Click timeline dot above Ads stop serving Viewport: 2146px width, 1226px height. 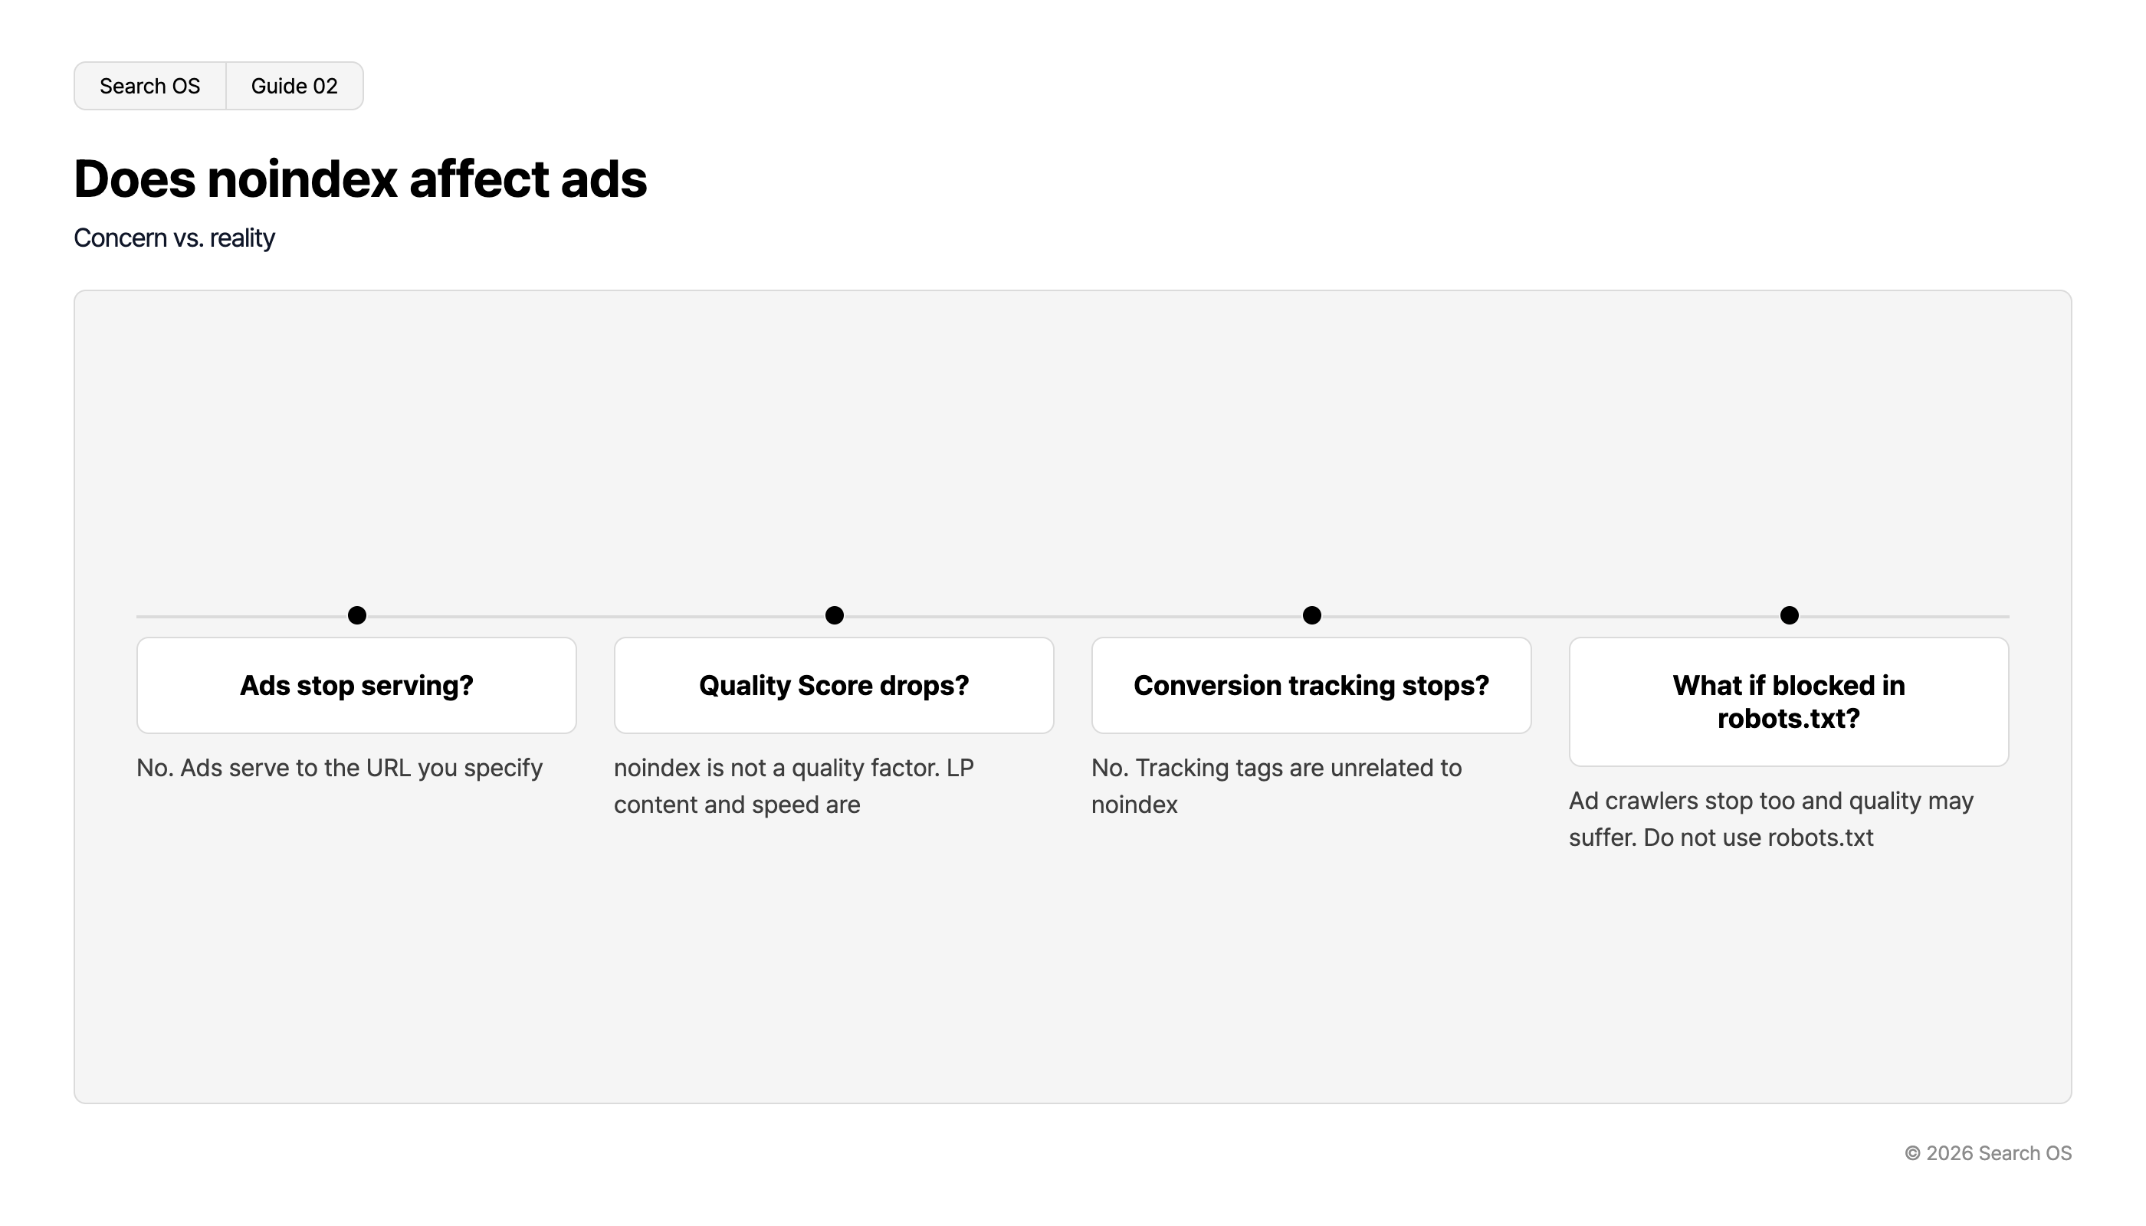(x=357, y=615)
